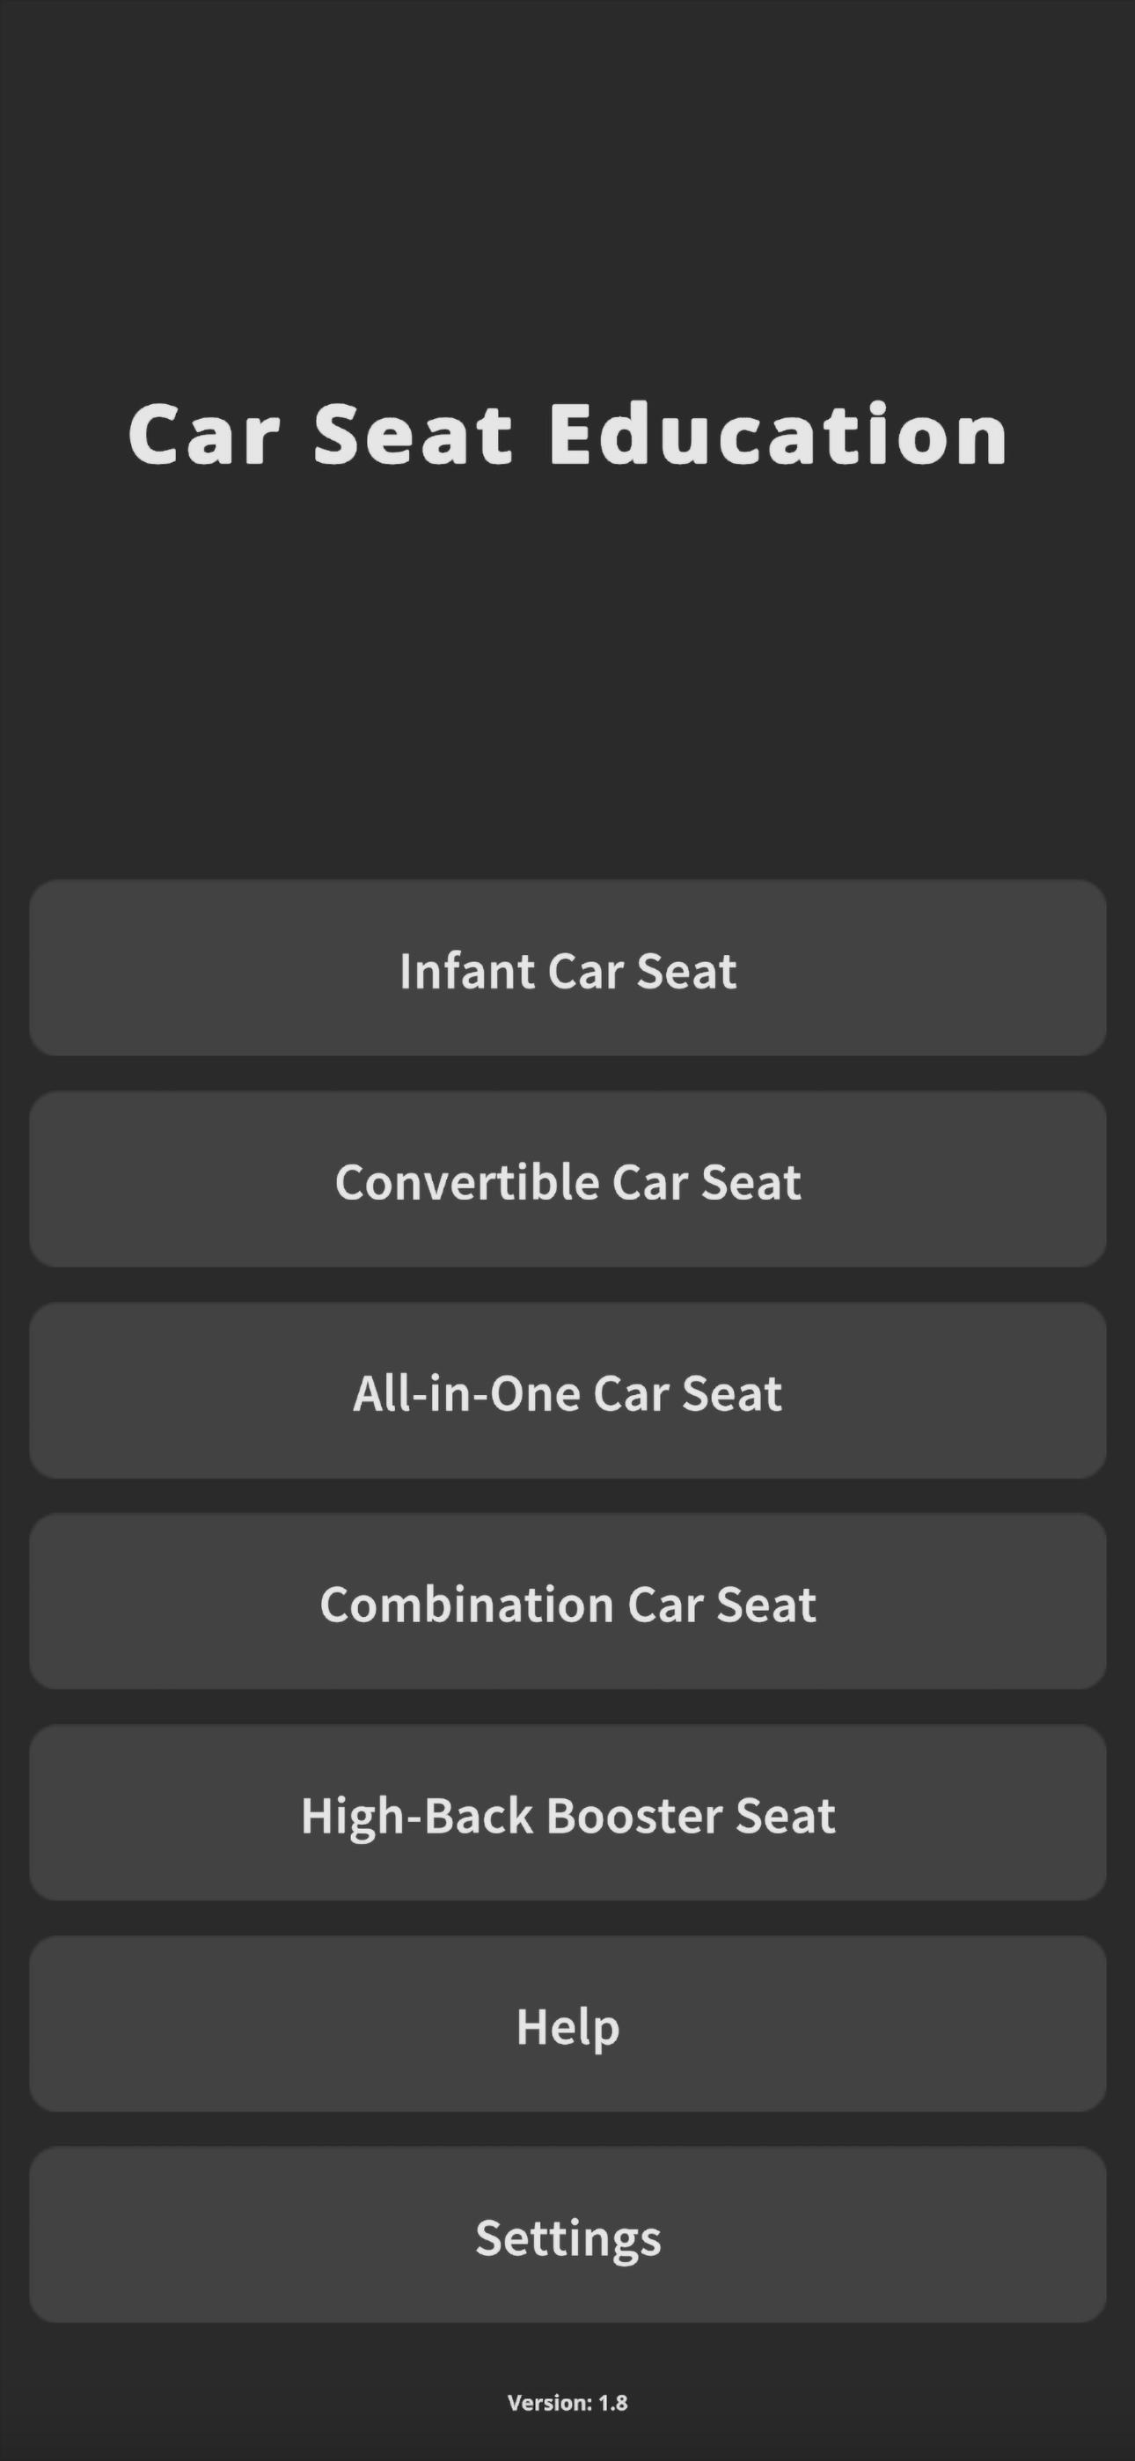This screenshot has height=2461, width=1135.
Task: Tap High-Back Booster Seat button
Action: pyautogui.click(x=567, y=1812)
